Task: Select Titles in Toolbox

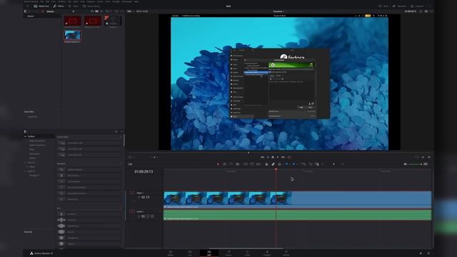Action: point(31,149)
